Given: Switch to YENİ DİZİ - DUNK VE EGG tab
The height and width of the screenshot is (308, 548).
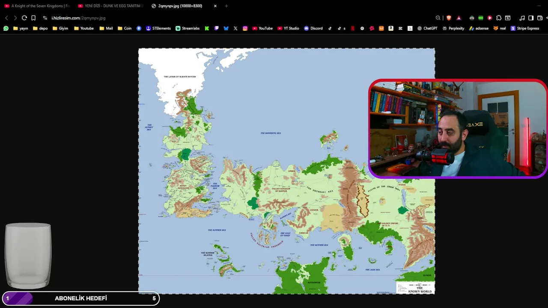Looking at the screenshot, I should (x=110, y=6).
